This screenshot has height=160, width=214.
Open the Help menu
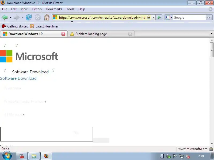tap(82, 9)
